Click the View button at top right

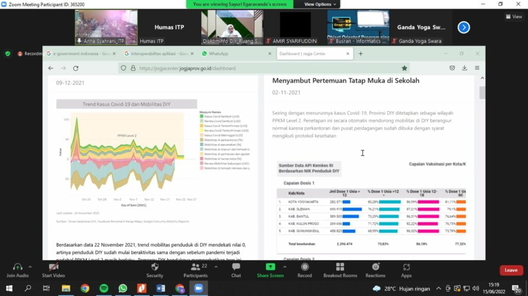(514, 16)
